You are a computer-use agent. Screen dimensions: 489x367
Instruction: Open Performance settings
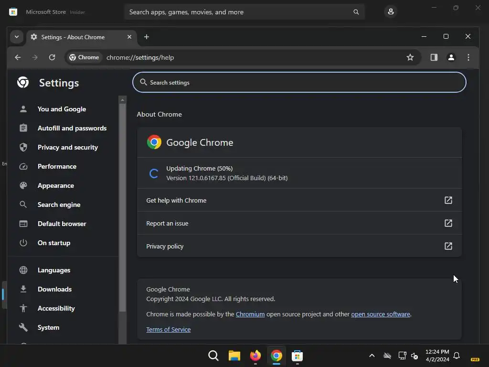coord(57,166)
